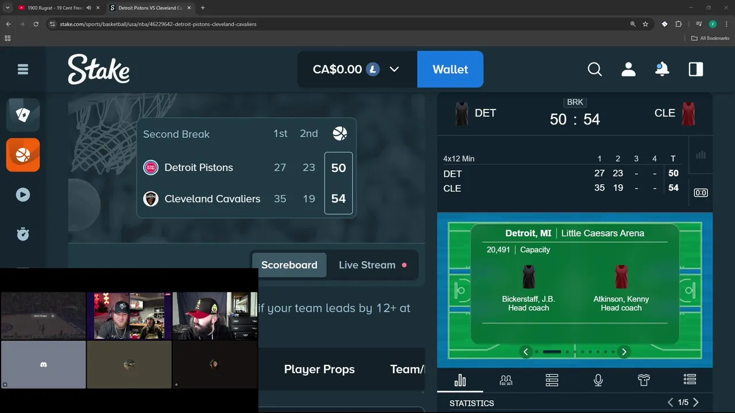Click the Chrome tab search dropdown arrow
Image resolution: width=735 pixels, height=413 pixels.
point(8,8)
